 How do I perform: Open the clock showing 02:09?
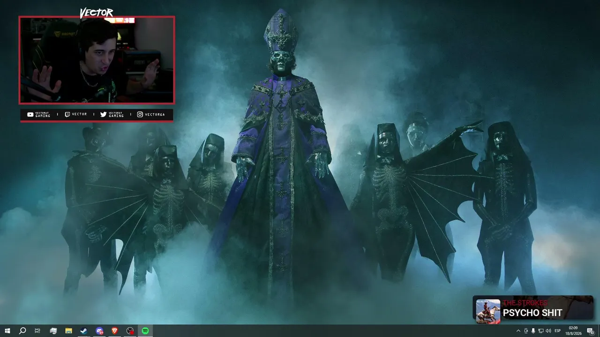(574, 331)
